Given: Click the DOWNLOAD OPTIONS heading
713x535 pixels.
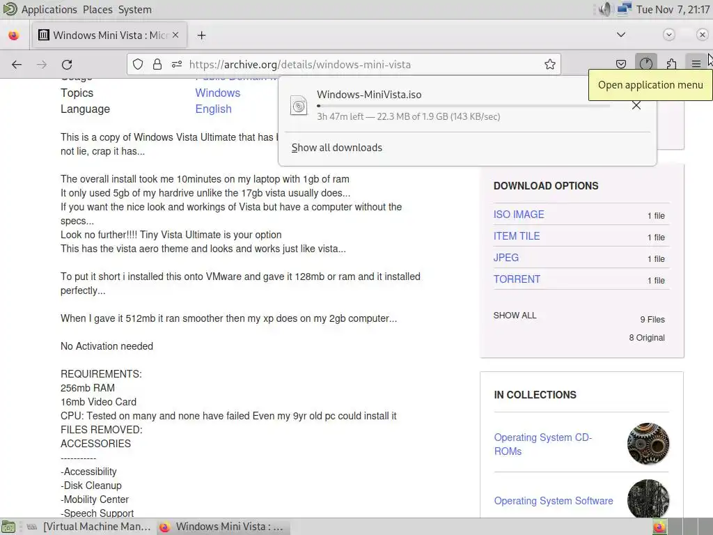Looking at the screenshot, I should (x=546, y=186).
